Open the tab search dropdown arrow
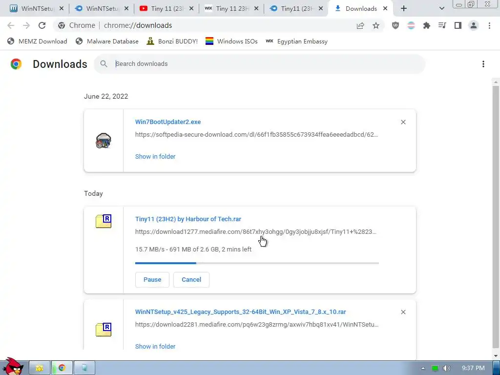500x375 pixels. pos(442,9)
